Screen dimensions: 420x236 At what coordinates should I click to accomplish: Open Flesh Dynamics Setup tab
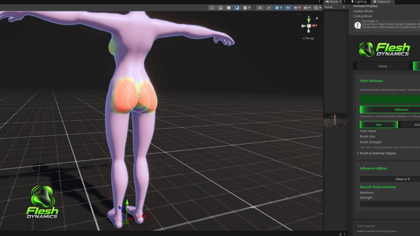[383, 66]
